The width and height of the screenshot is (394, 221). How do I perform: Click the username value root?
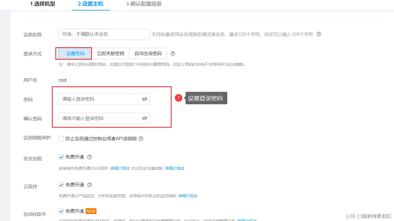(x=63, y=80)
